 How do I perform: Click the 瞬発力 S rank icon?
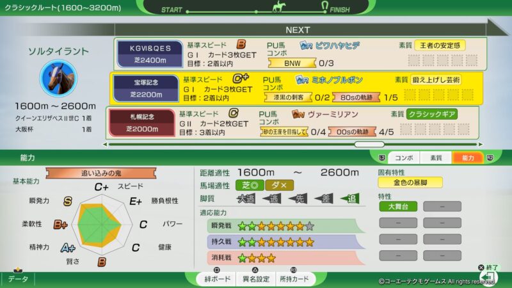pos(68,201)
